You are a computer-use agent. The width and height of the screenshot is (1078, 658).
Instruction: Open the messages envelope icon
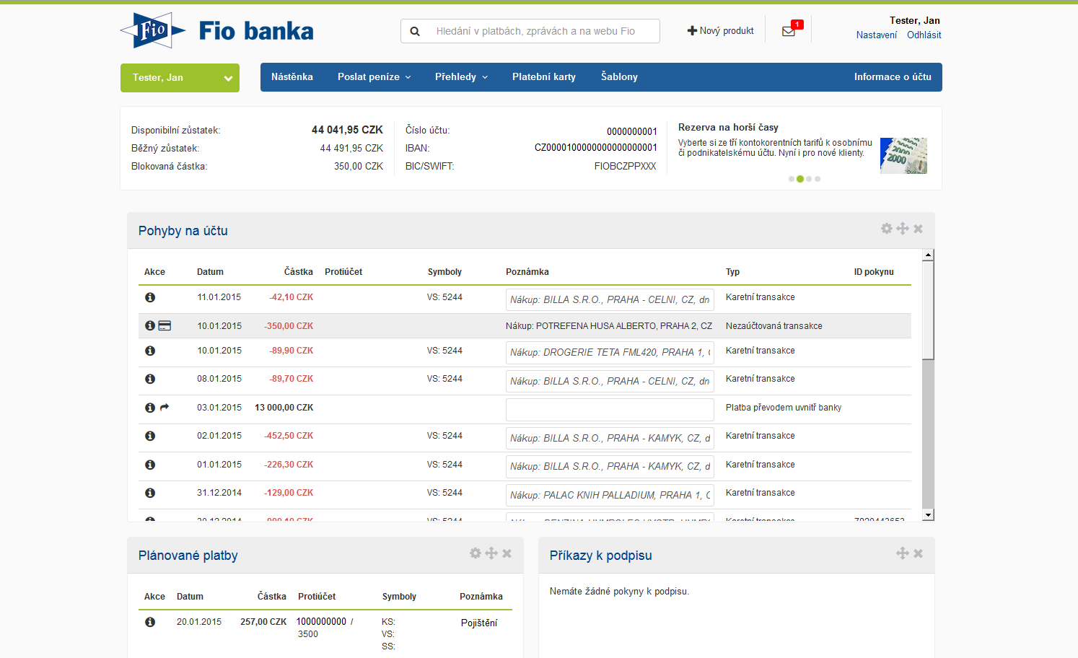pyautogui.click(x=789, y=31)
